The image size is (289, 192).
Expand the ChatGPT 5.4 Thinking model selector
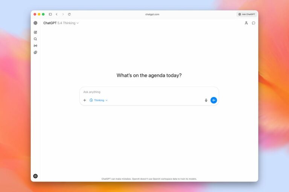pos(61,23)
